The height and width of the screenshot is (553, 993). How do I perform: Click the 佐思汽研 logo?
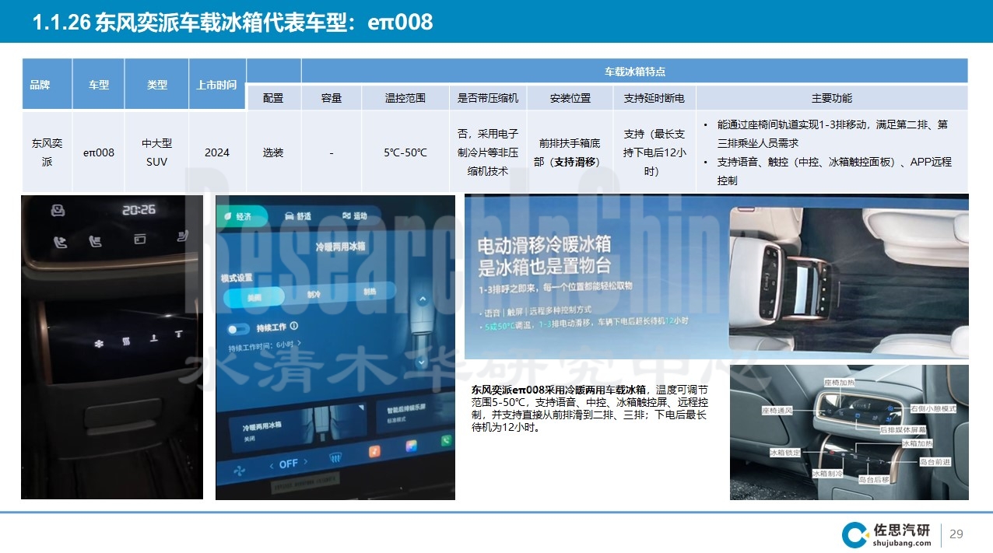[886, 534]
